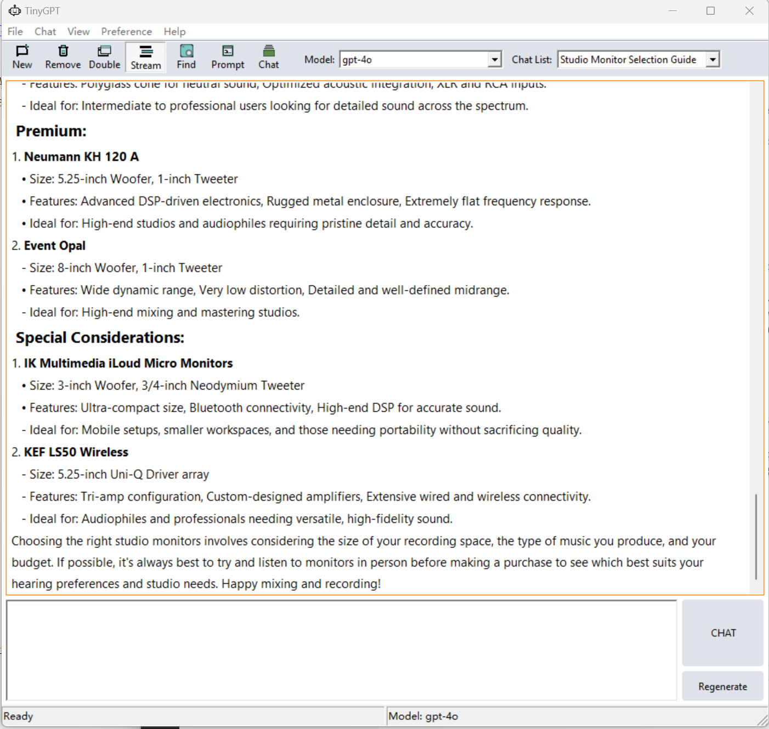Click the CHAT send button
The height and width of the screenshot is (729, 769).
(x=723, y=632)
